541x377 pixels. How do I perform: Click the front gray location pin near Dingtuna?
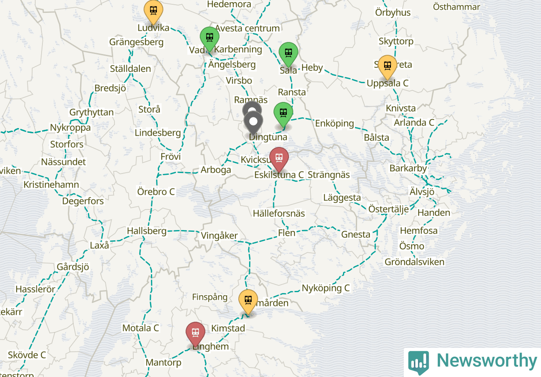coord(253,124)
